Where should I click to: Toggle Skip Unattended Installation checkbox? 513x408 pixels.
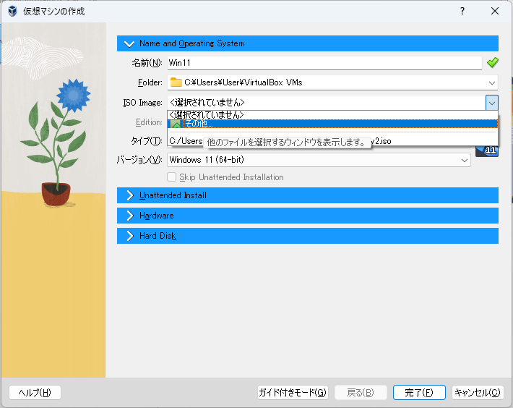(x=172, y=177)
